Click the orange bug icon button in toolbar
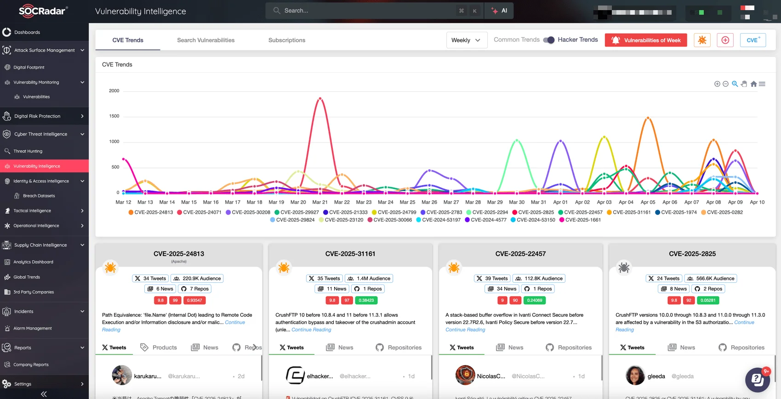This screenshot has height=399, width=781. click(x=702, y=40)
